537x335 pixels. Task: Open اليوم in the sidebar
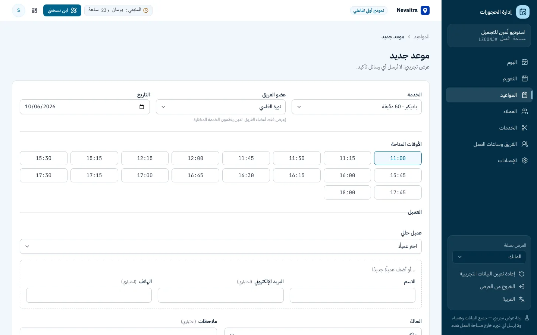[x=489, y=62]
